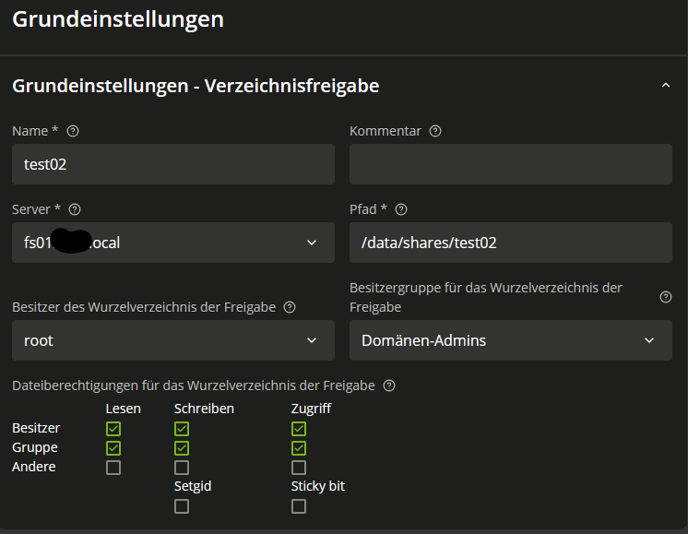Viewport: 688px width, 534px height.
Task: Uncheck Schreiben permission for Gruppe
Action: pos(182,448)
